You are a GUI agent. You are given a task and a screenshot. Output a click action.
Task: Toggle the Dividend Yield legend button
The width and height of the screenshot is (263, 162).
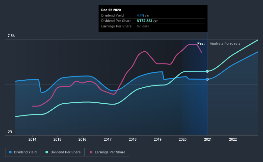23,152
